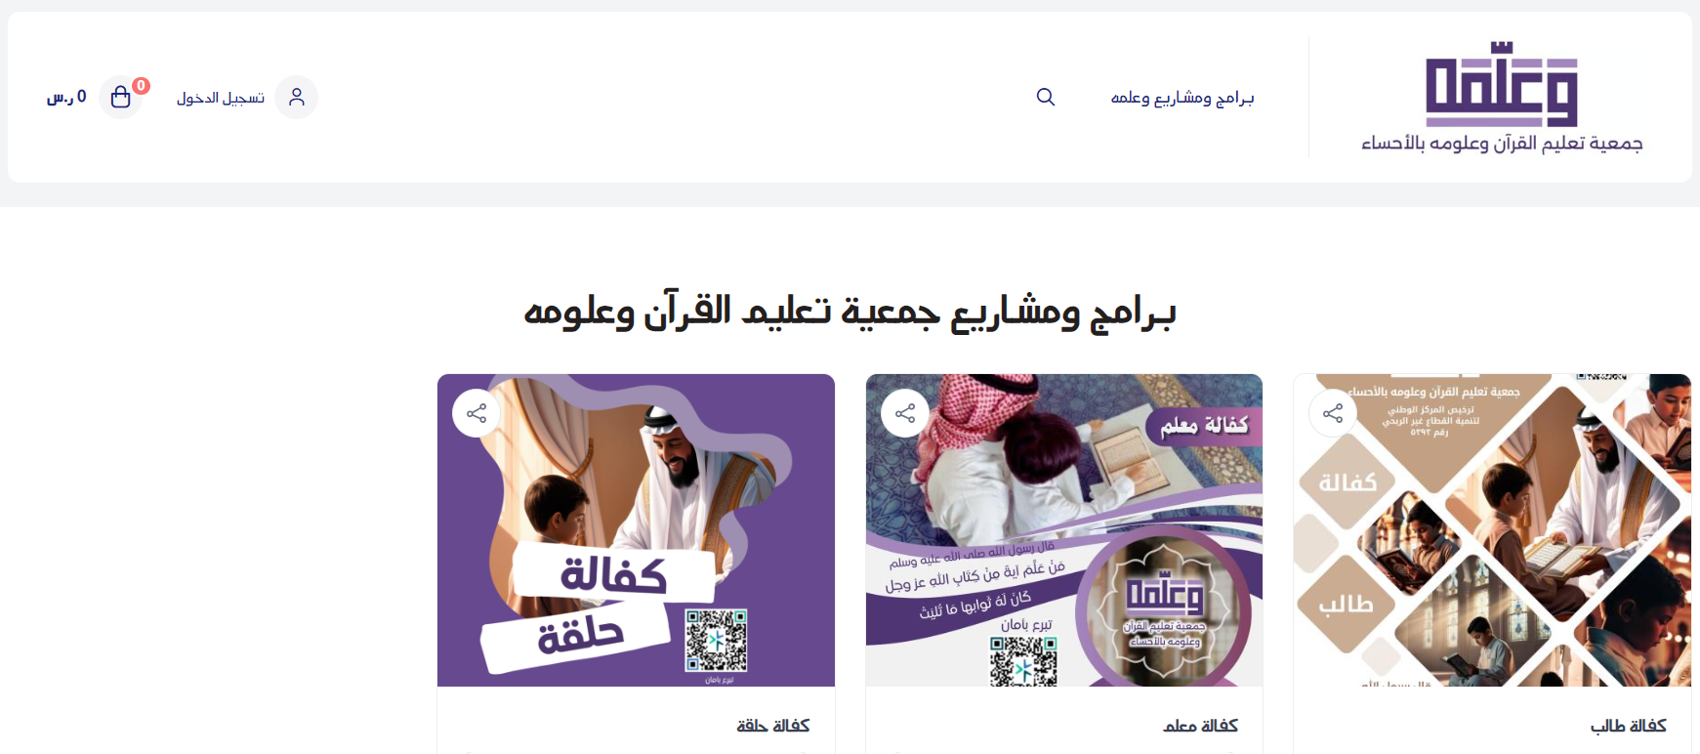Viewport: 1700px width, 754px height.
Task: Share the كفالة طالب card
Action: pyautogui.click(x=1333, y=413)
